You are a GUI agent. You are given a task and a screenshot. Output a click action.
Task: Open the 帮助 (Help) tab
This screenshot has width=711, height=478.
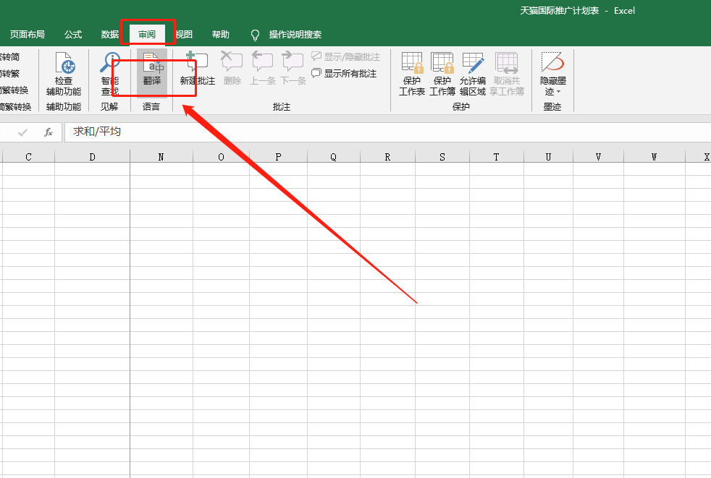point(221,35)
